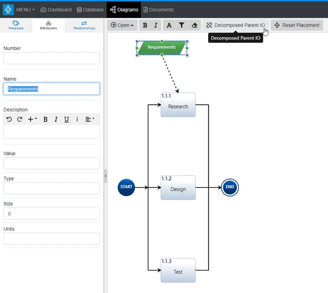Click the Number input field

coord(51,58)
